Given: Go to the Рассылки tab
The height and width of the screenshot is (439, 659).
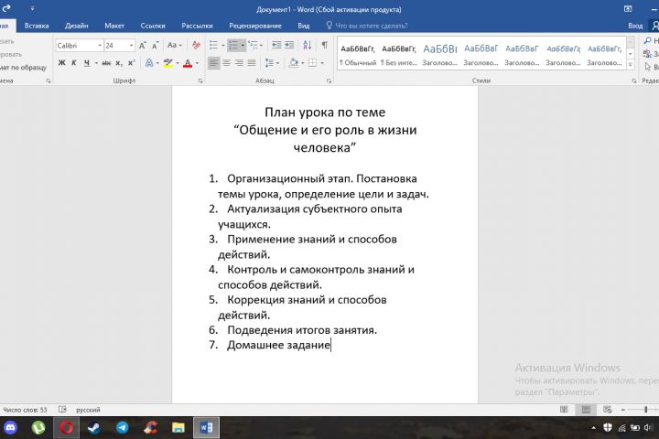Looking at the screenshot, I should (x=197, y=26).
